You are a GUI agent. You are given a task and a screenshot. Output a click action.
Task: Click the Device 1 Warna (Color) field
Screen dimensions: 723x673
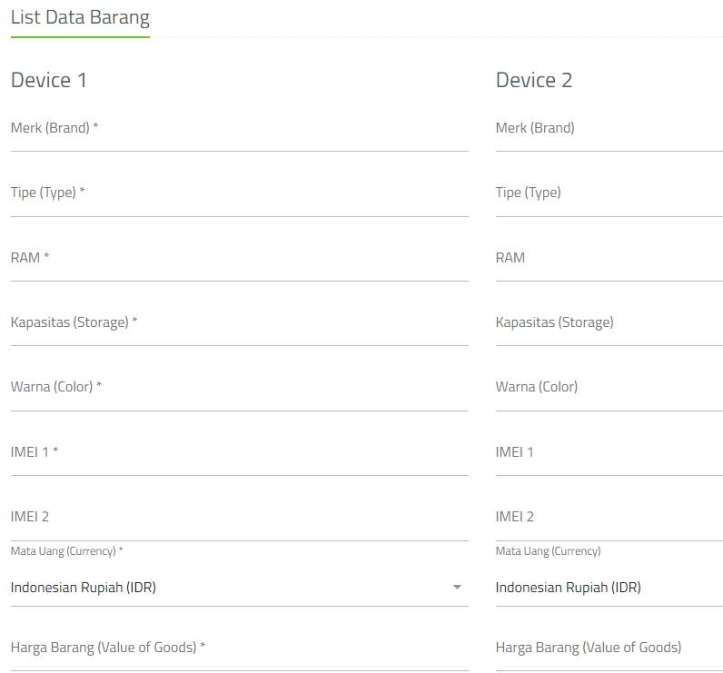(x=239, y=389)
